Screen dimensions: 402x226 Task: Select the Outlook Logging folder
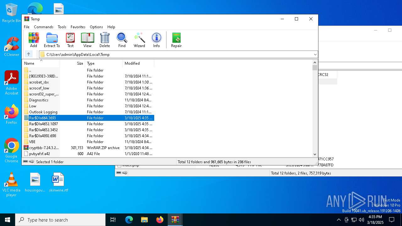89,112
